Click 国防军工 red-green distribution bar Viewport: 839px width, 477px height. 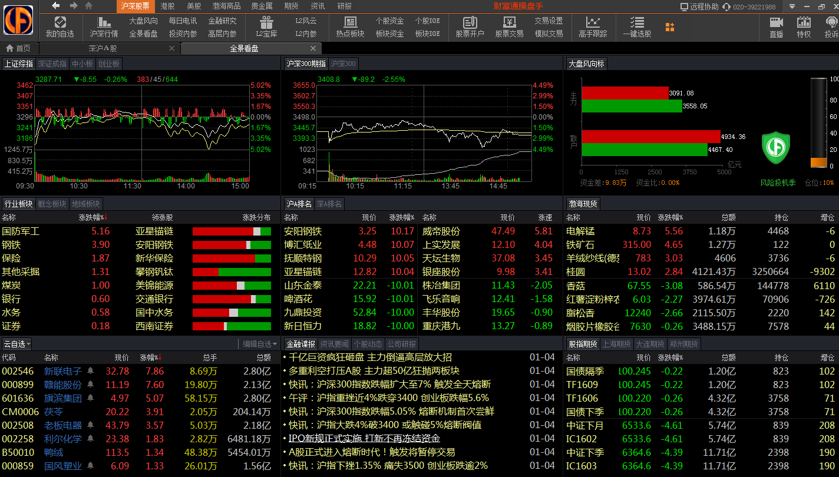point(232,231)
